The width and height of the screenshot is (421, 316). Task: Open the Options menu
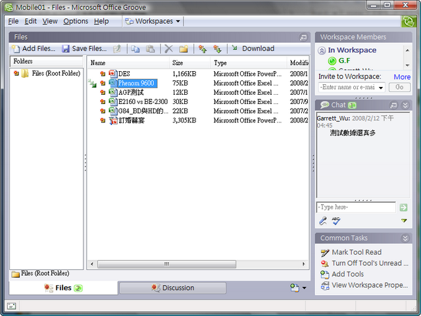pos(76,21)
